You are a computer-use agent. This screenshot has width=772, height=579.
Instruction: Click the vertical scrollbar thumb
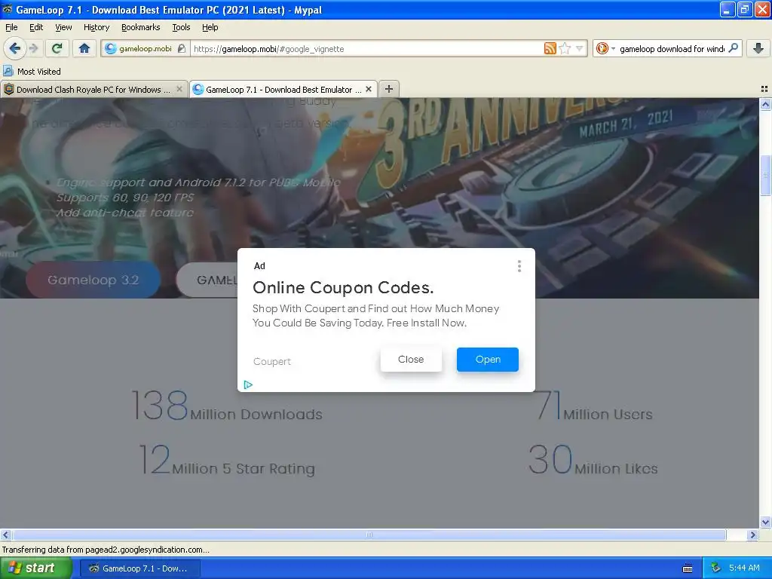(765, 175)
